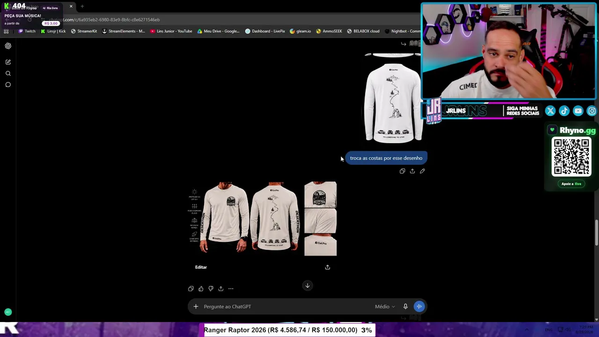Screen dimensions: 599x337
Task: Open the ChatGPT logo sidebar home
Action: pos(8,46)
